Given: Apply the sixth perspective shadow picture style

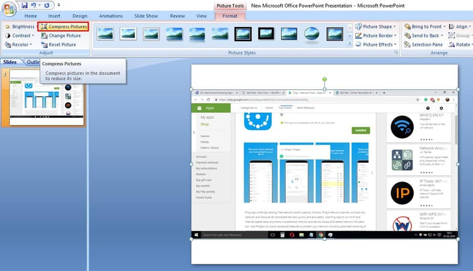Looking at the screenshot, I should pyautogui.click(x=220, y=34).
